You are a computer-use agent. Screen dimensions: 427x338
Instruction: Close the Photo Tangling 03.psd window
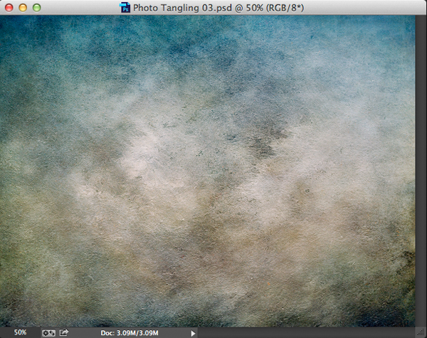pos(9,8)
